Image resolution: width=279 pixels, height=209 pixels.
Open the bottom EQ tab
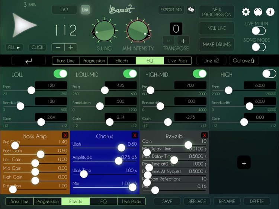[103, 201]
